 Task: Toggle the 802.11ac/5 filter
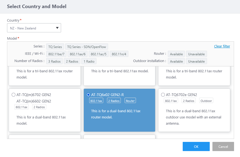[99, 54]
